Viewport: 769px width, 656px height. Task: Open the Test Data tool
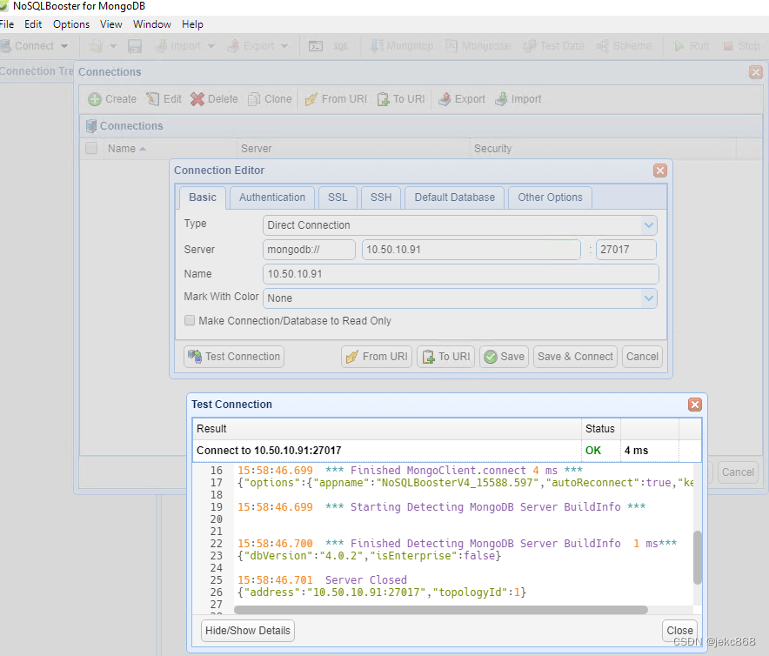point(554,46)
